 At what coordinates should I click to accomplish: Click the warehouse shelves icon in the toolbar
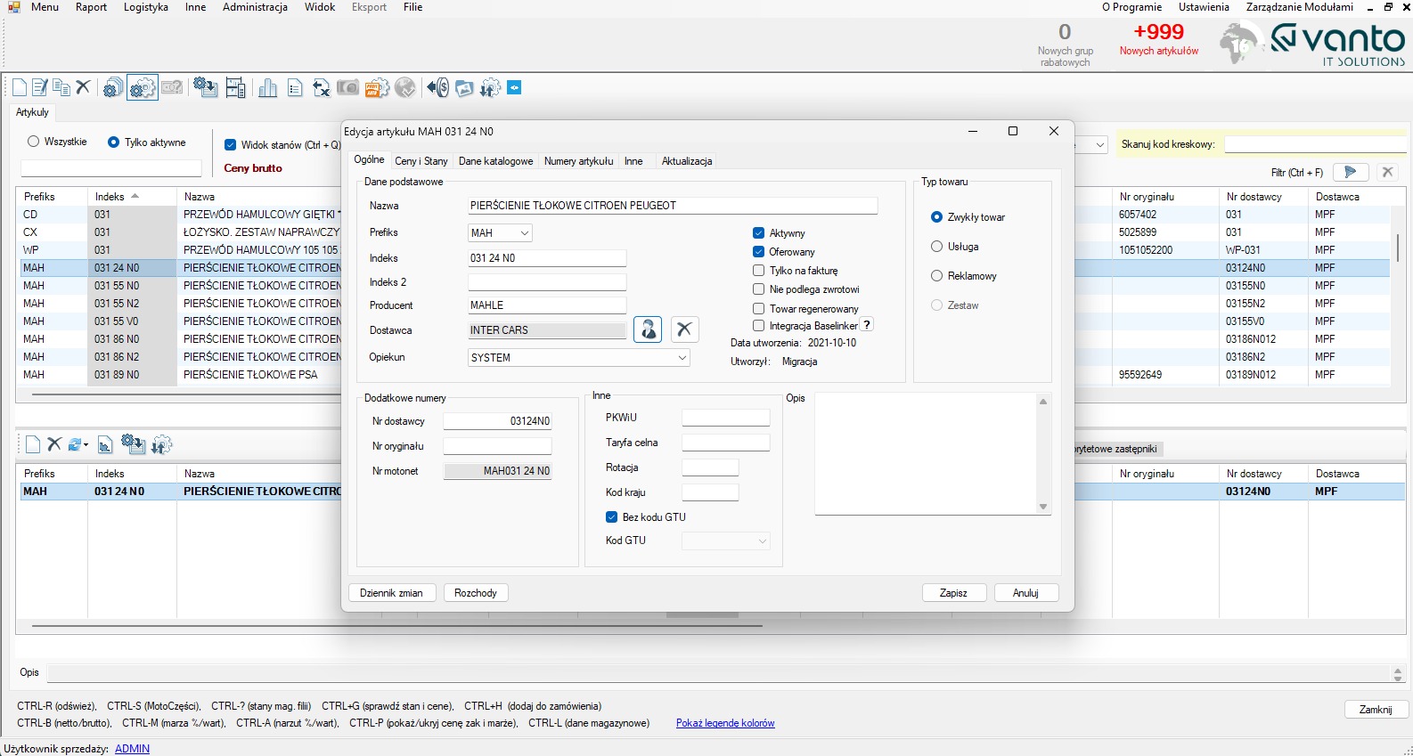click(x=236, y=88)
